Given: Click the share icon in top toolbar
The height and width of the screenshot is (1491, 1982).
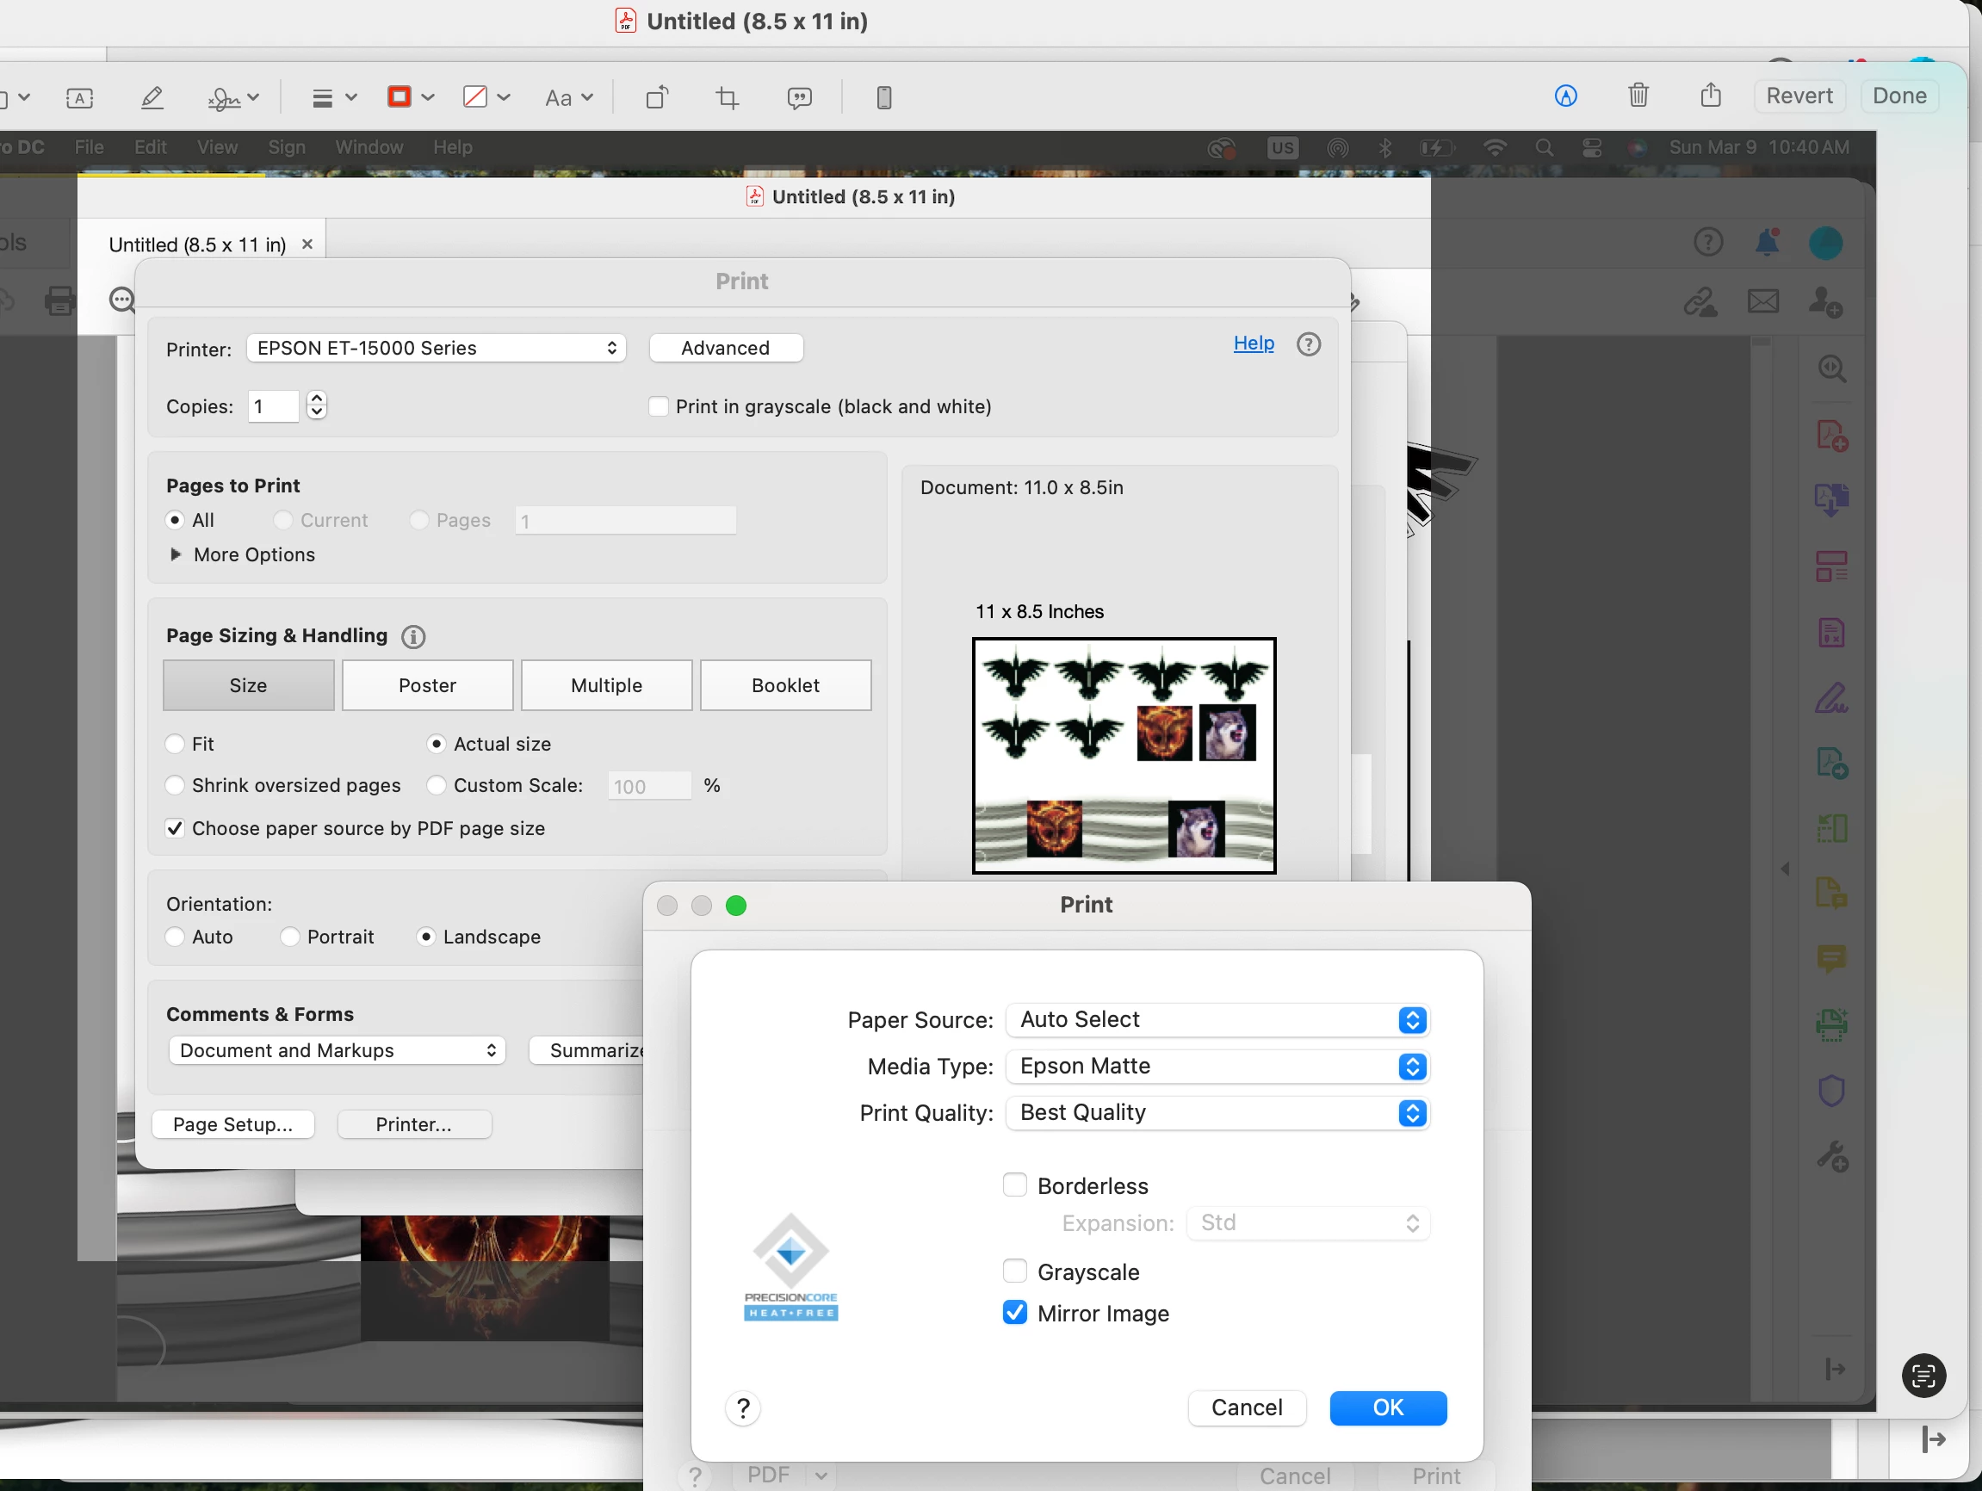Looking at the screenshot, I should [x=1710, y=95].
